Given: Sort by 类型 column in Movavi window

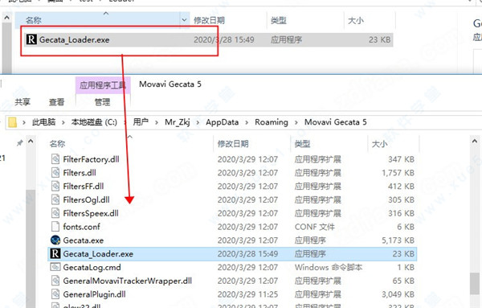Looking at the screenshot, I should tap(302, 143).
